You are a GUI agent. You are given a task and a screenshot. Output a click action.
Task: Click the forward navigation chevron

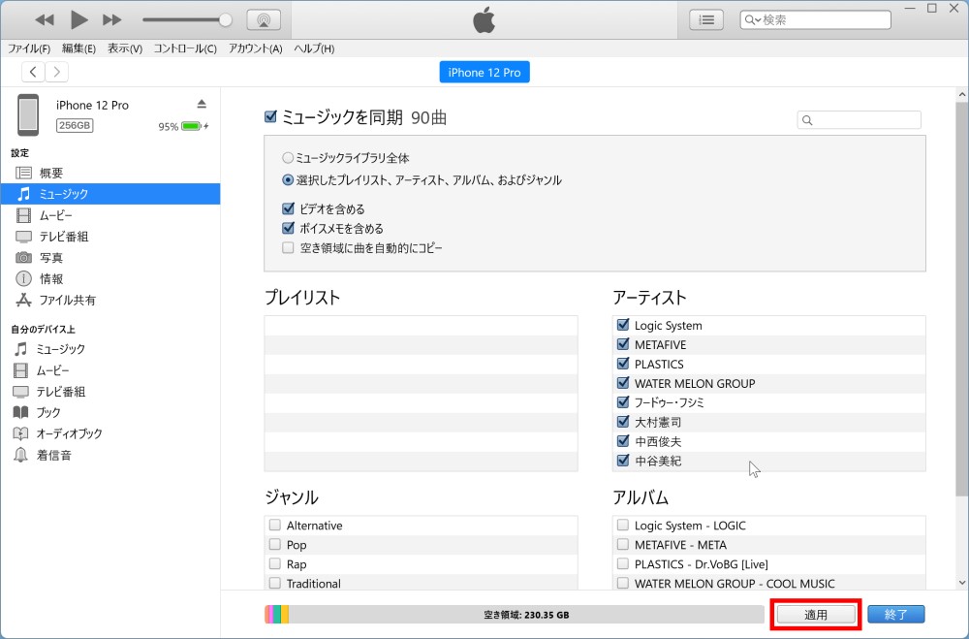56,72
